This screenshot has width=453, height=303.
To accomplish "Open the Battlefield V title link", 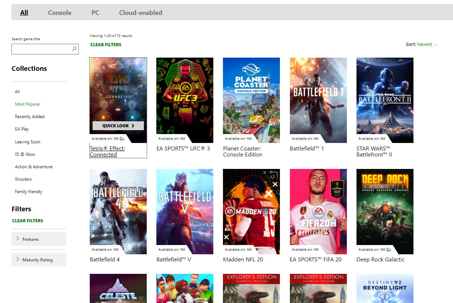I will click(x=174, y=260).
